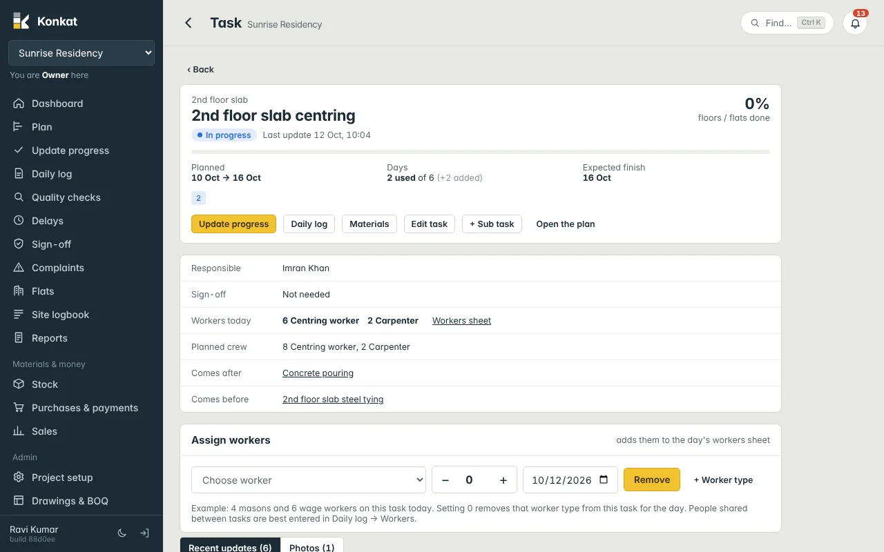Open 2nd floor slab steel tying link
The image size is (884, 552).
click(333, 400)
